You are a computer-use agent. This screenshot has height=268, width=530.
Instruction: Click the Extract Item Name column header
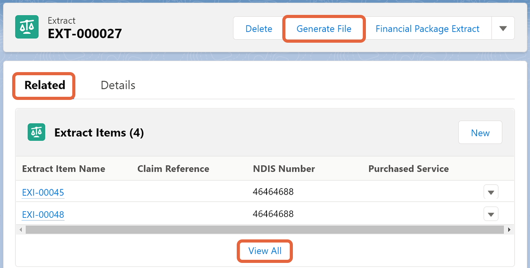tap(64, 169)
